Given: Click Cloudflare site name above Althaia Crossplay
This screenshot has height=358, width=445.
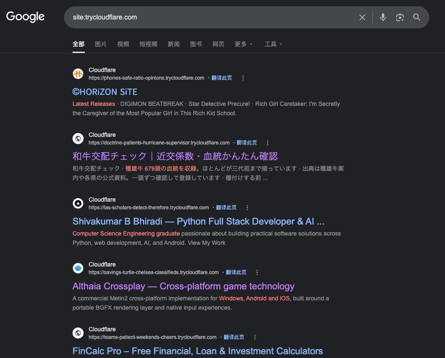Looking at the screenshot, I should point(102,264).
